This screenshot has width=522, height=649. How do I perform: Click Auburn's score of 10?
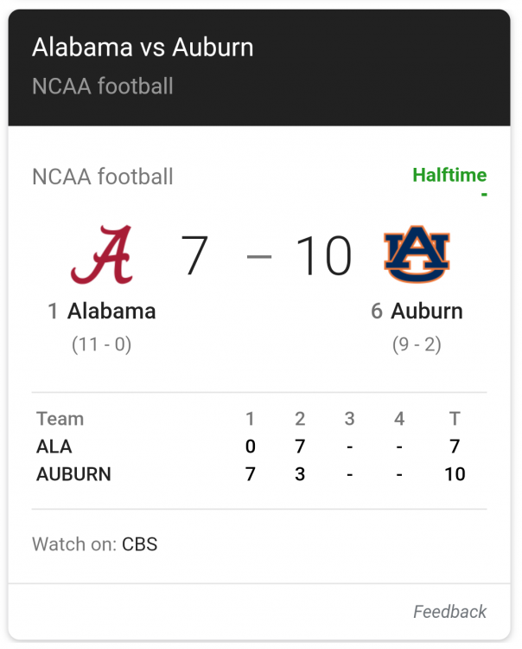[323, 255]
